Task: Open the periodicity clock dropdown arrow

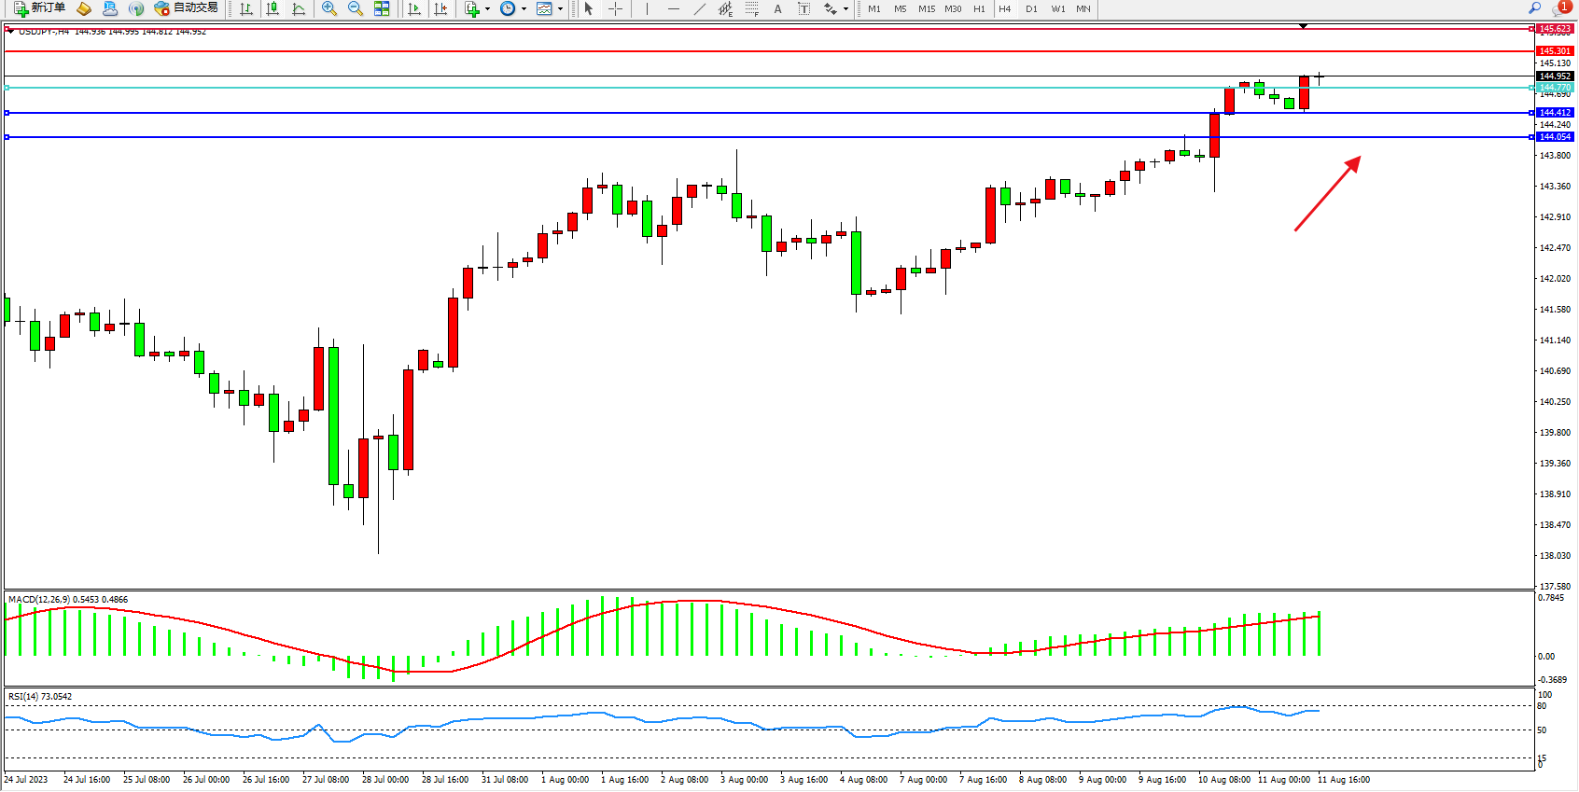Action: point(524,9)
